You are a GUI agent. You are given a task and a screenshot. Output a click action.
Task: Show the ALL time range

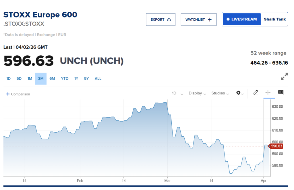pyautogui.click(x=98, y=79)
